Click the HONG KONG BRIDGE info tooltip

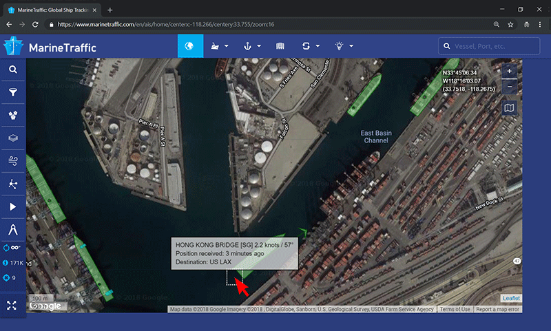pyautogui.click(x=234, y=253)
